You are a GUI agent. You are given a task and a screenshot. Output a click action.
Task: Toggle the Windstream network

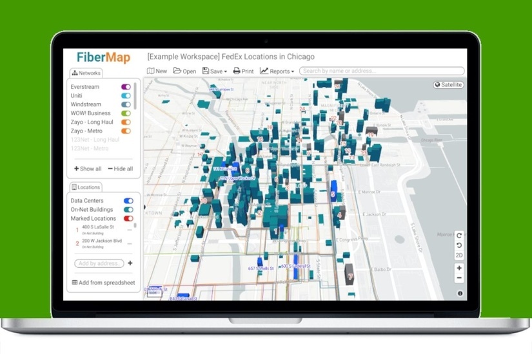tap(126, 105)
